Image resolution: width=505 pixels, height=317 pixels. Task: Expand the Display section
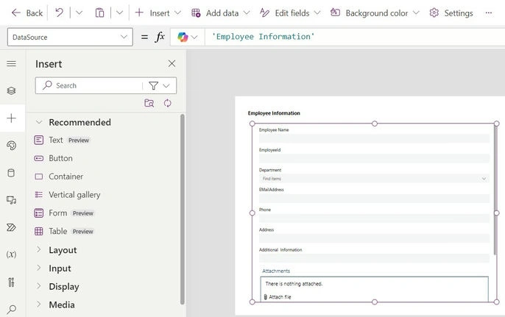tap(38, 286)
